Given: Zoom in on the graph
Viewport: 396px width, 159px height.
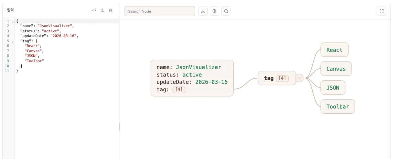Looking at the screenshot, I should click(x=214, y=11).
